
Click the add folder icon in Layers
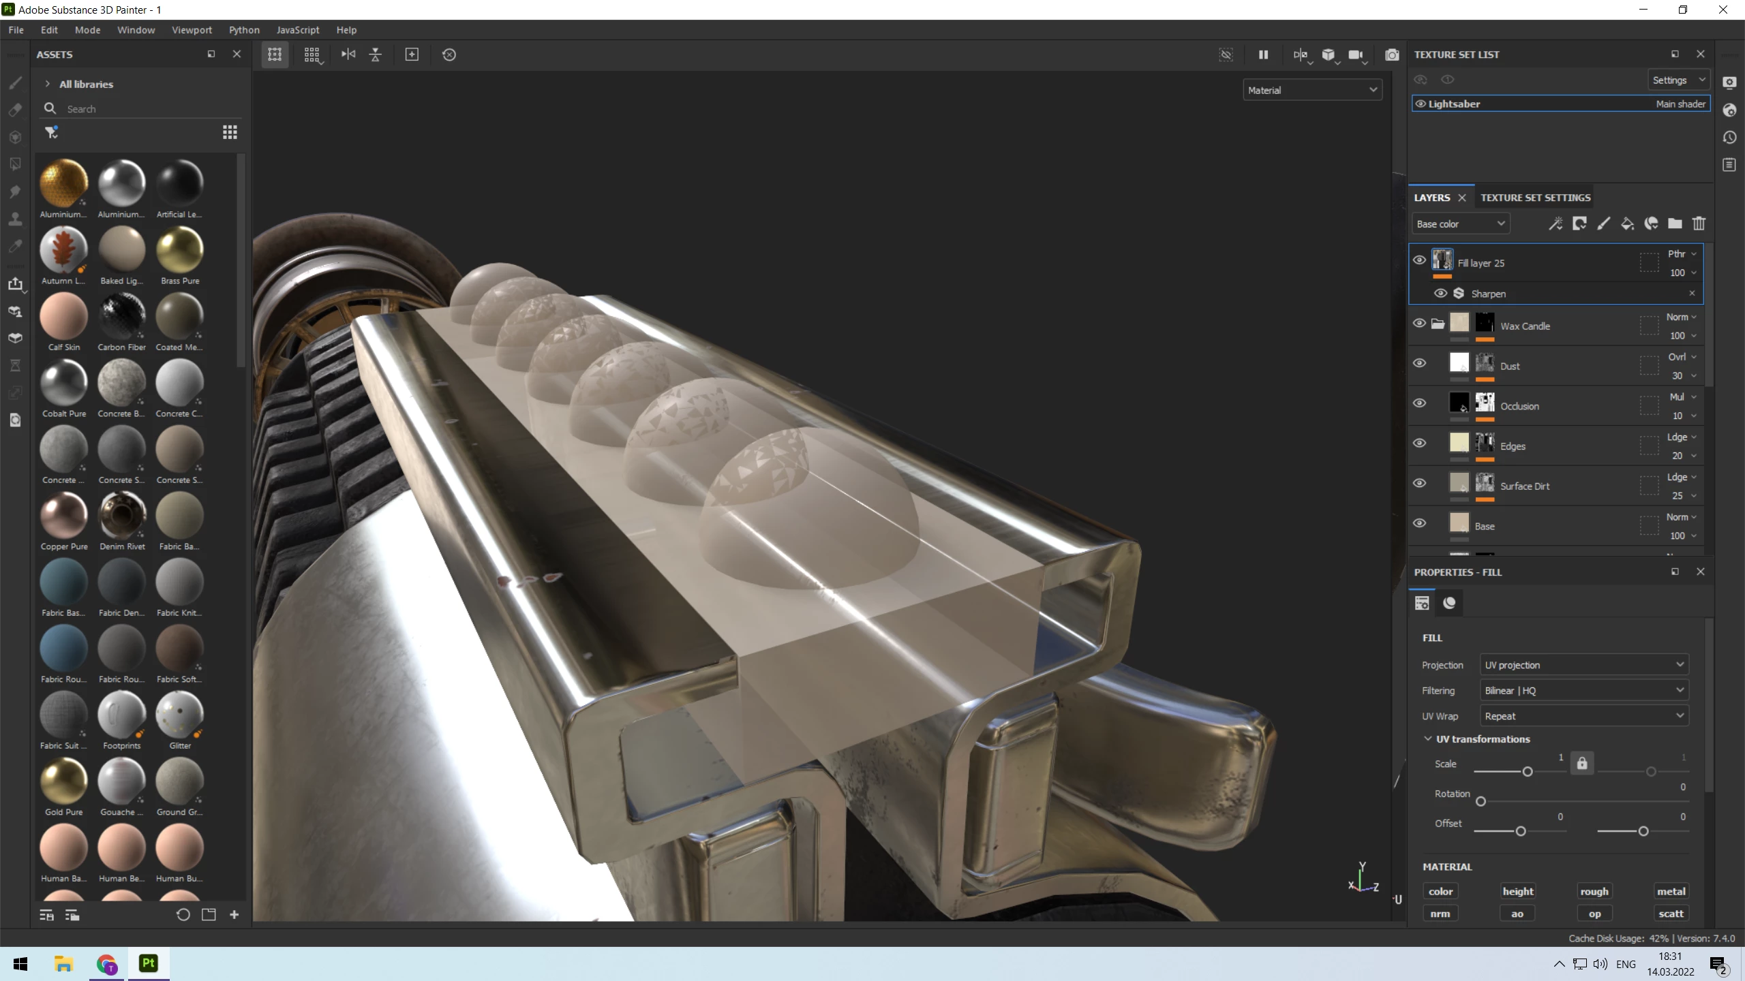(x=1675, y=223)
